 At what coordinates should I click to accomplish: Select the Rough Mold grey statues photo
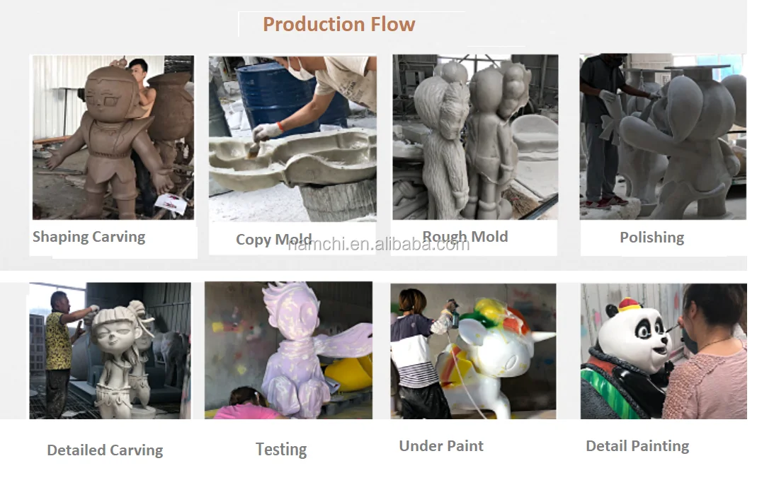pyautogui.click(x=476, y=137)
